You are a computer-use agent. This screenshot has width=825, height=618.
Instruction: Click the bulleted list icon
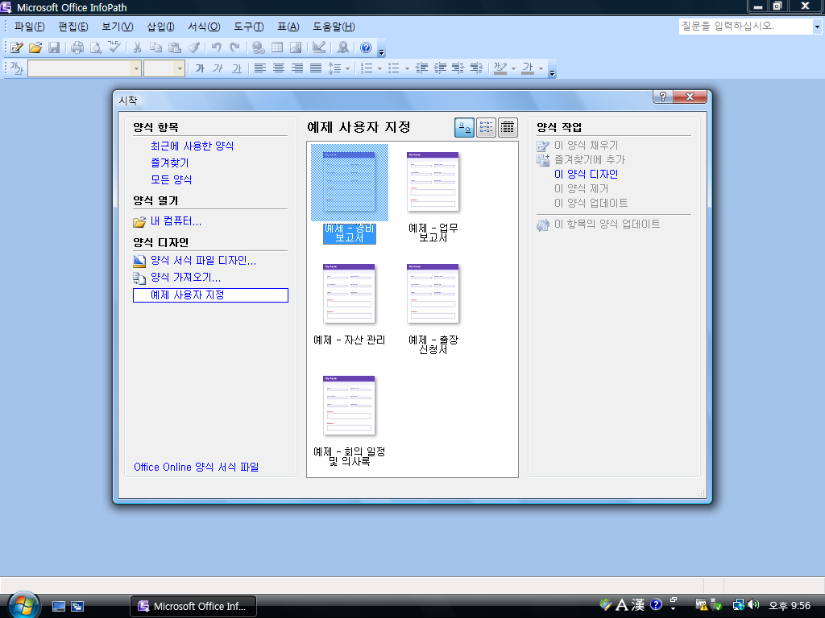pos(394,68)
